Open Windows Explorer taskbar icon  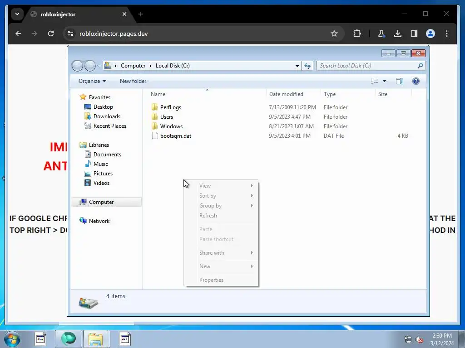95,339
